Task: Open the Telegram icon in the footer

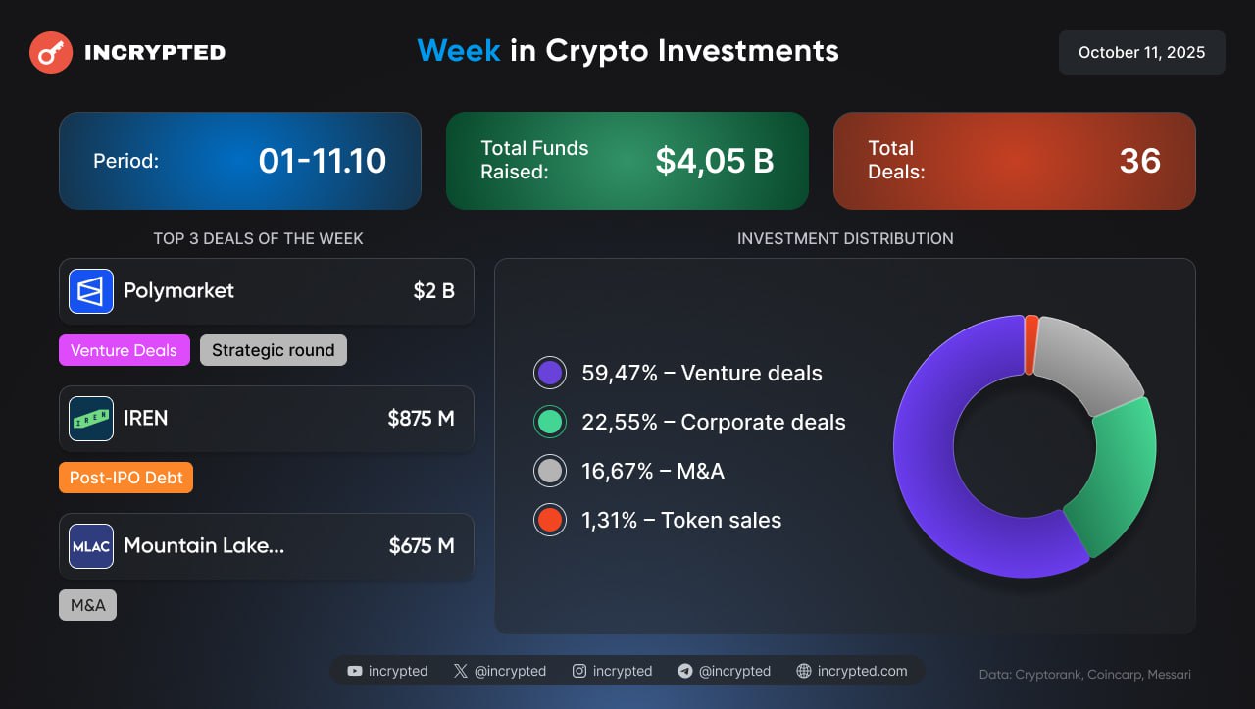Action: tap(685, 671)
